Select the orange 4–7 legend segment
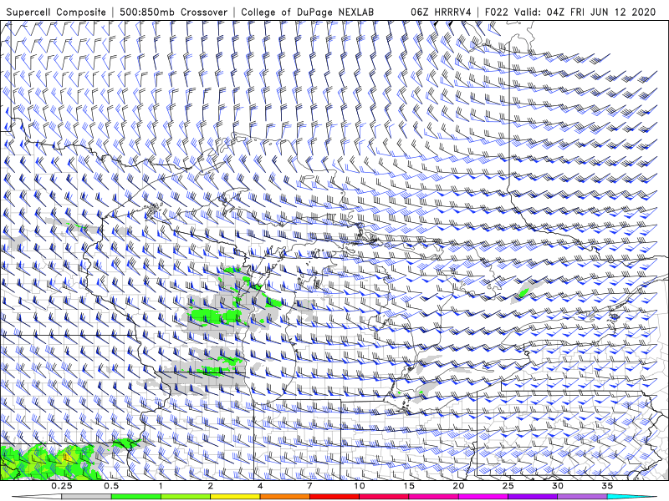The image size is (669, 501). [x=284, y=497]
